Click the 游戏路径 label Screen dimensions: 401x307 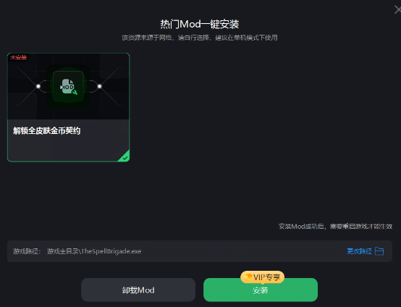pyautogui.click(x=27, y=251)
